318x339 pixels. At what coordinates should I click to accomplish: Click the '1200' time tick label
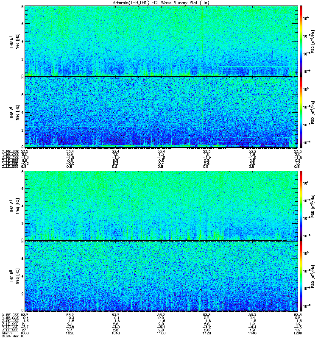(x=298, y=333)
